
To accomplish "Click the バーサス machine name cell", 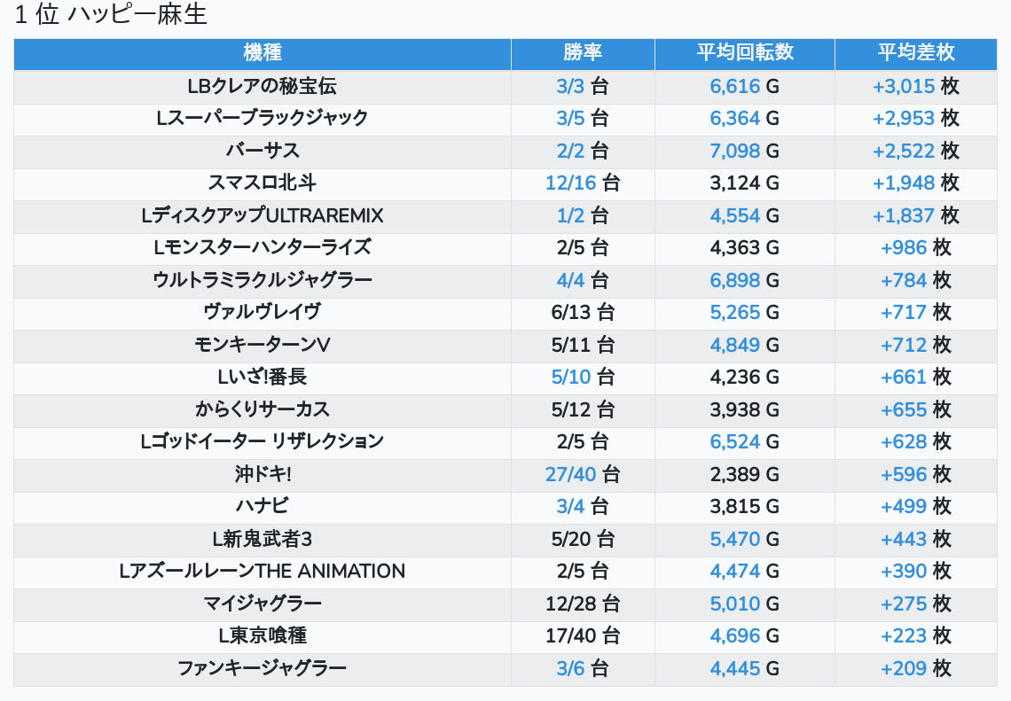I will point(263,151).
